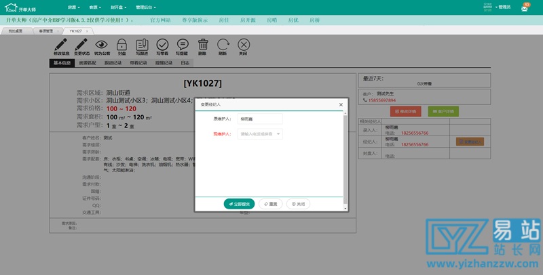Switch to the 跟进记录 tab
Image resolution: width=543 pixels, height=275 pixels.
tap(113, 63)
